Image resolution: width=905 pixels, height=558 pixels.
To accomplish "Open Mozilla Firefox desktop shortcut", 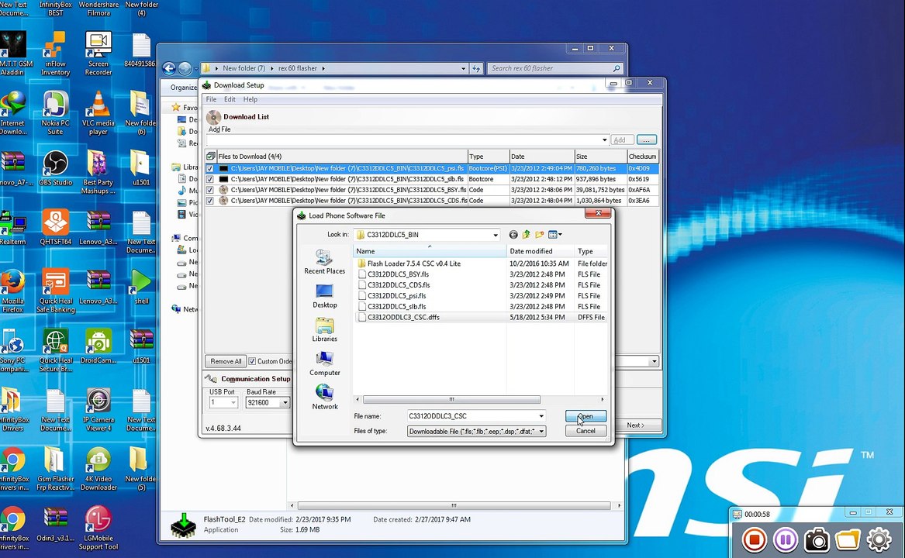I will (12, 291).
